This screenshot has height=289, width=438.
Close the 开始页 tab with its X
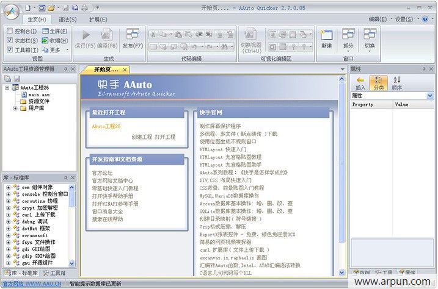[x=125, y=70]
